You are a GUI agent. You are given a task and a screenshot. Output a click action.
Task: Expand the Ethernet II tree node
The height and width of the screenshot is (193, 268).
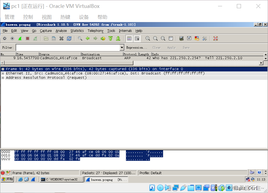click(x=3, y=73)
